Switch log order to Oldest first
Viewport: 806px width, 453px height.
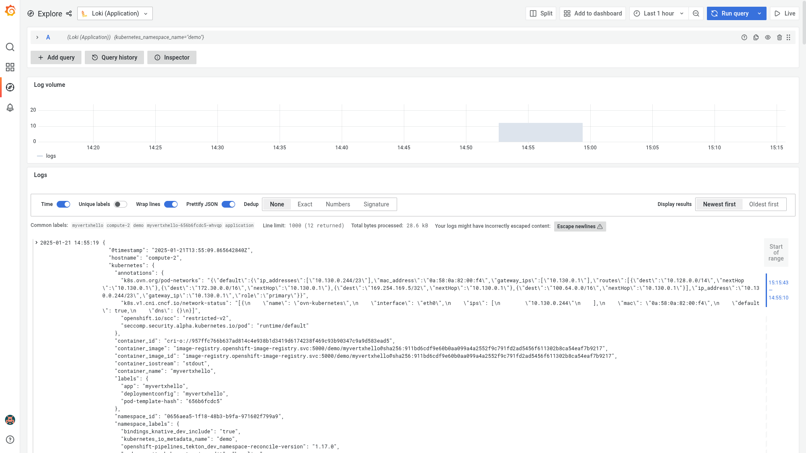pos(764,204)
